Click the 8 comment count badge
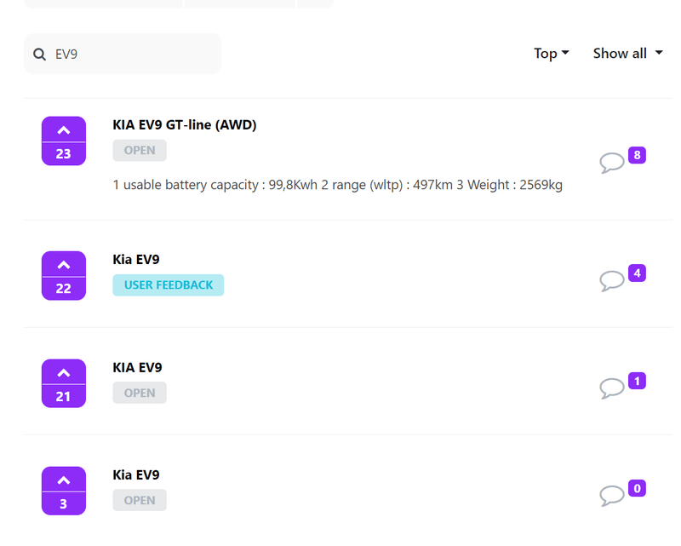 tap(637, 155)
